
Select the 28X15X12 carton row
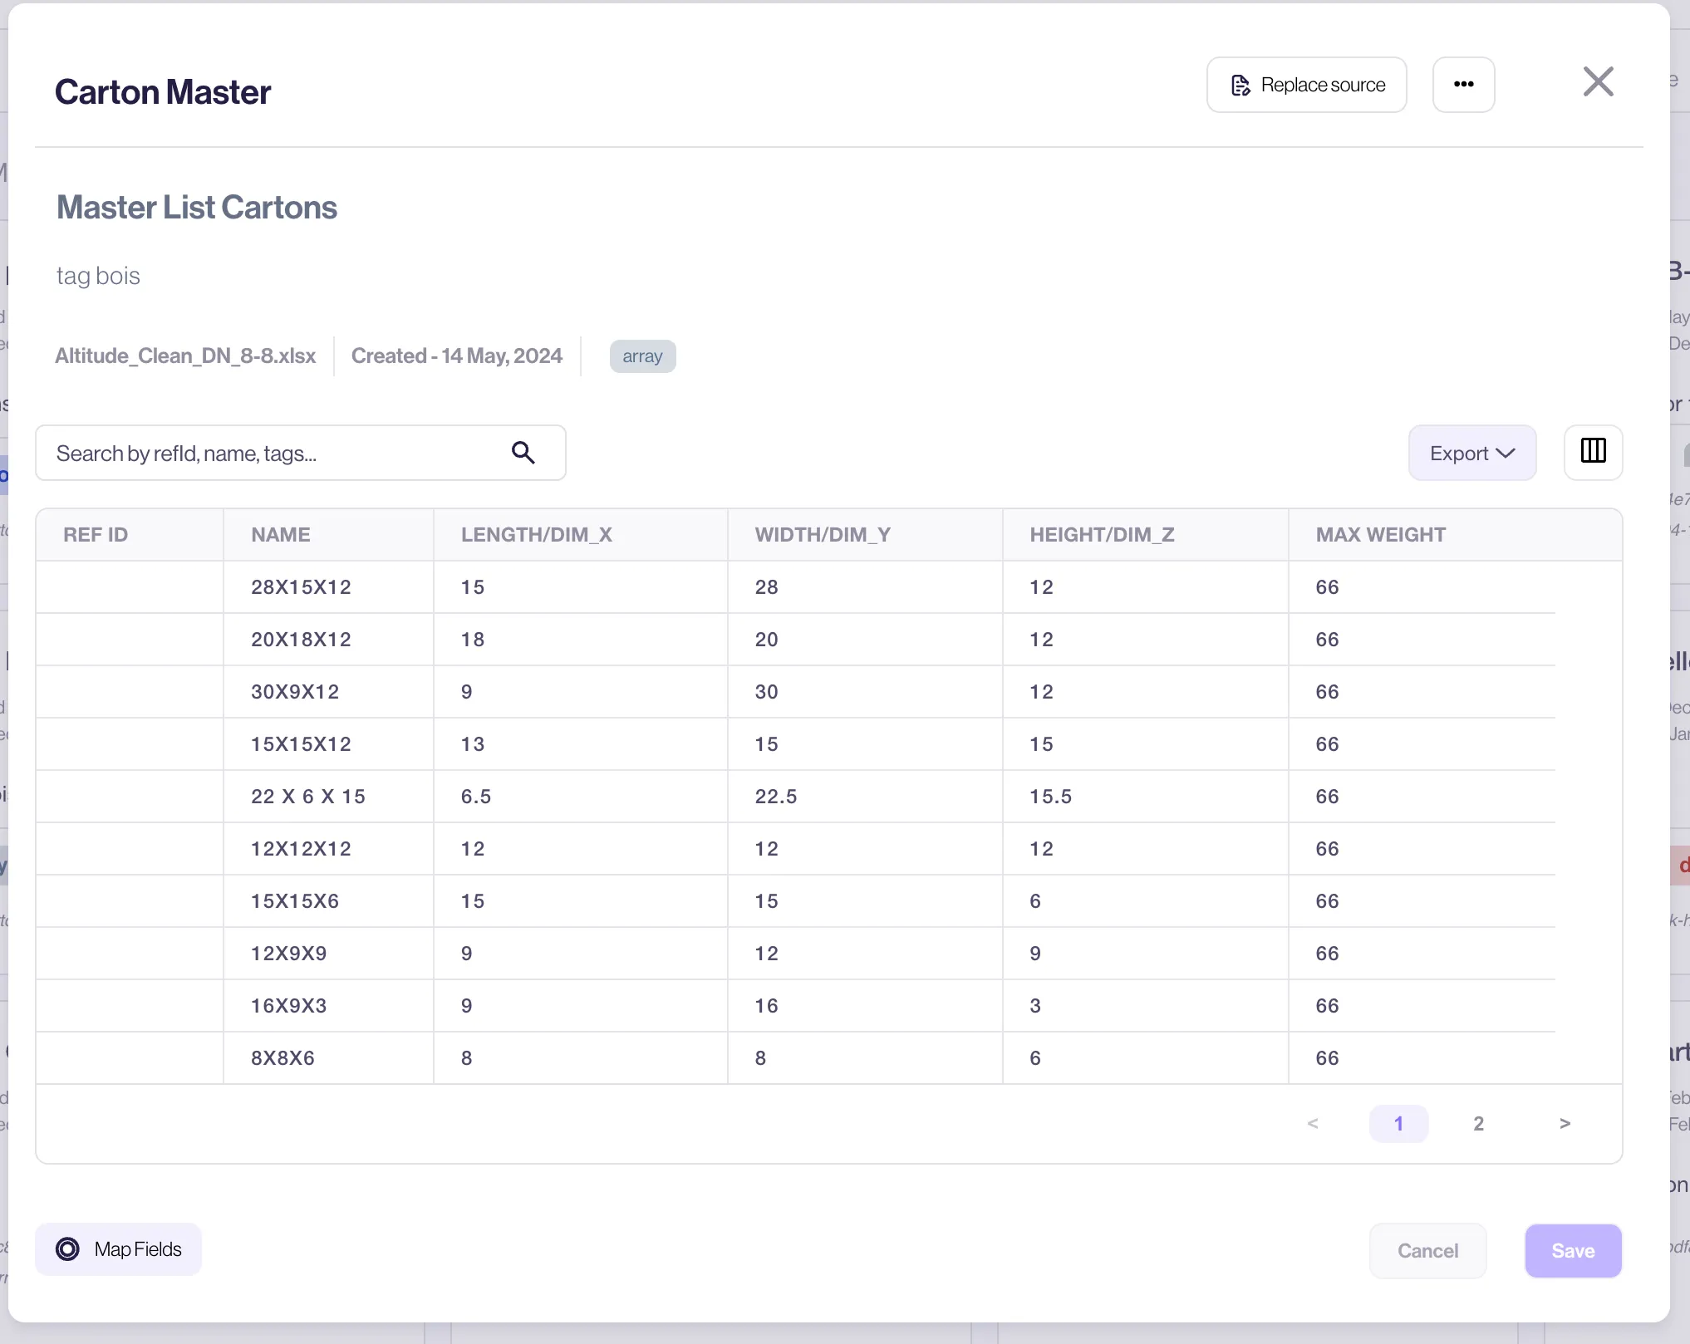tap(795, 587)
